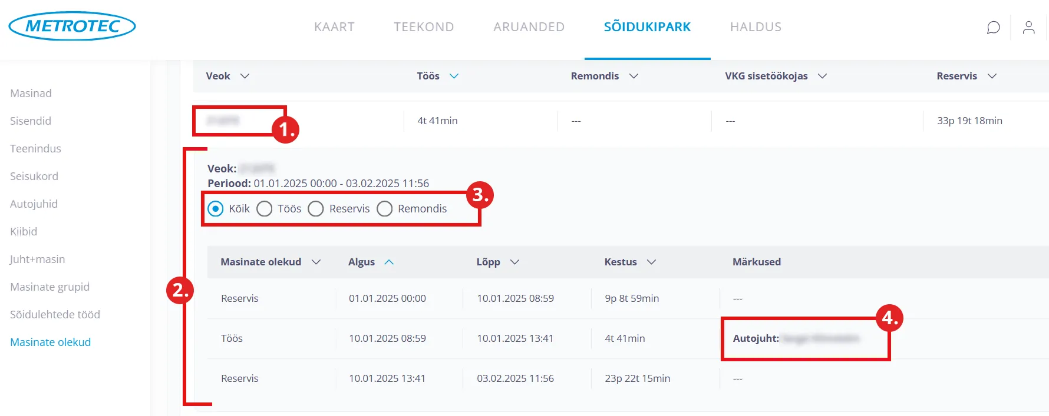Sort by the Veok column arrow
Image resolution: width=1049 pixels, height=416 pixels.
click(x=245, y=76)
